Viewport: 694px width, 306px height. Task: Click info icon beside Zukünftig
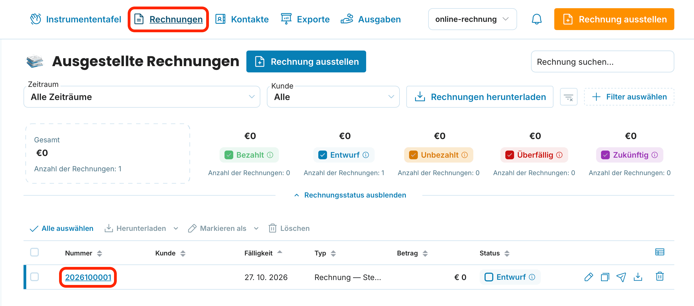(x=655, y=155)
